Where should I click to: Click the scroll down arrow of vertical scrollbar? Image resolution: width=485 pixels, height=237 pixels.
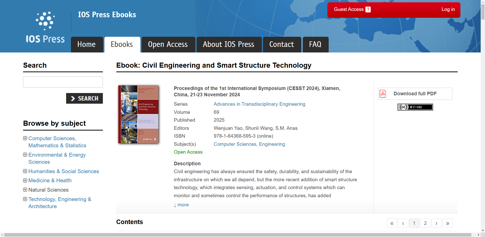(483, 231)
